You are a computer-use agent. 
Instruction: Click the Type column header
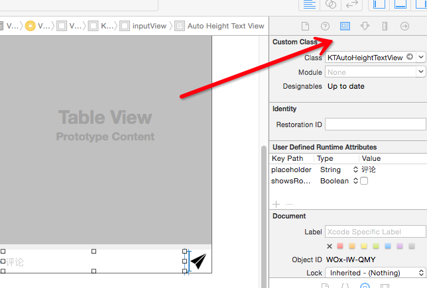coord(325,158)
